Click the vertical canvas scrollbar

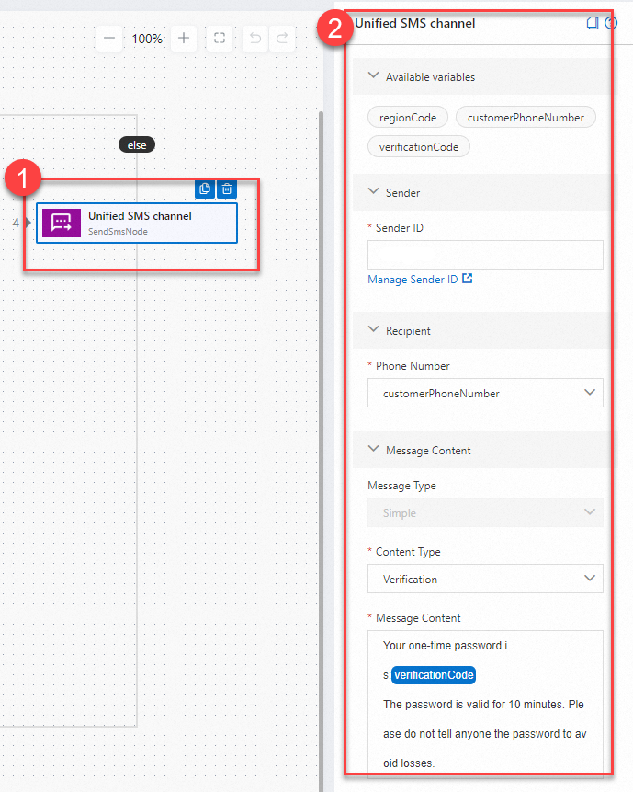321,450
